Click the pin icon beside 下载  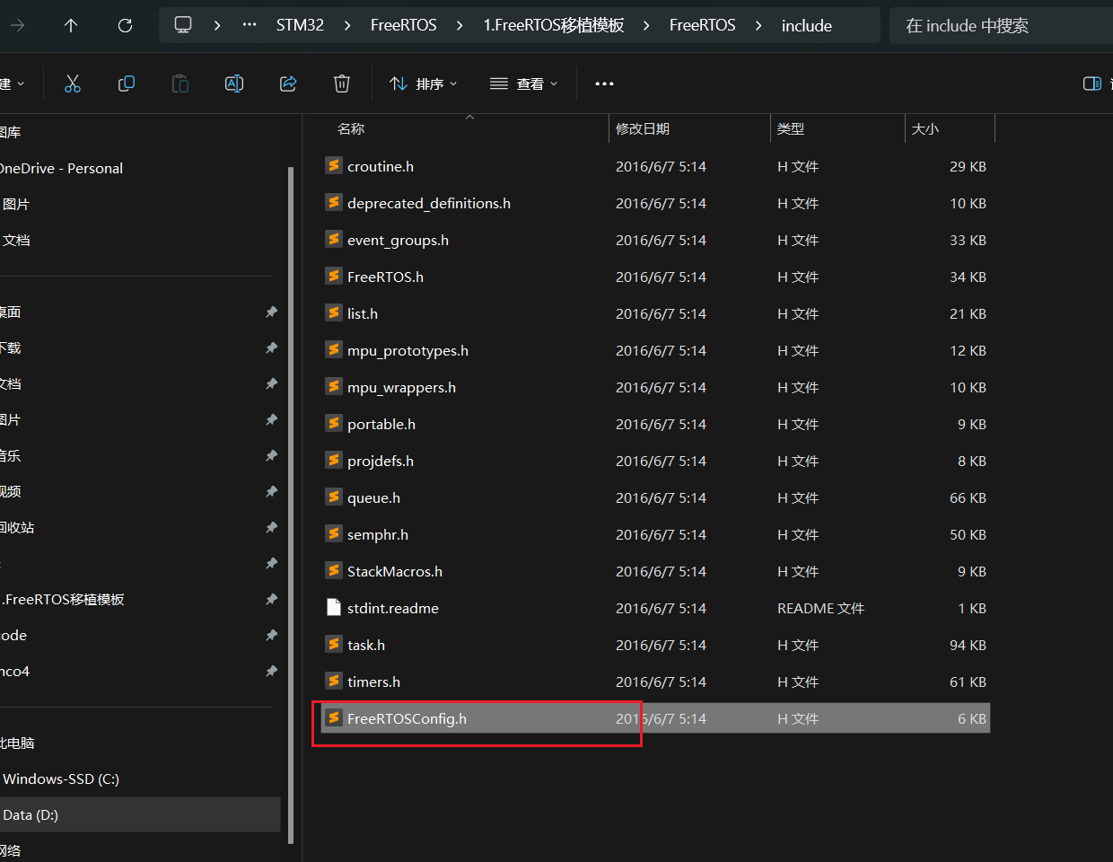[x=271, y=347]
